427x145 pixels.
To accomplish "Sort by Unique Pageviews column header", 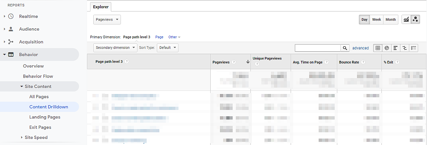I will (267, 59).
